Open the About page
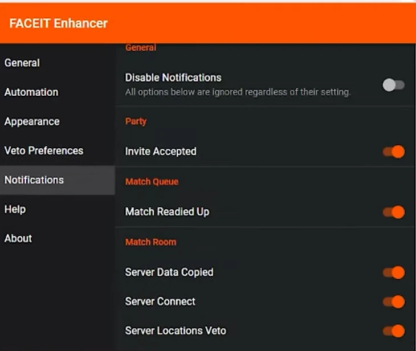The width and height of the screenshot is (416, 351). tap(18, 238)
